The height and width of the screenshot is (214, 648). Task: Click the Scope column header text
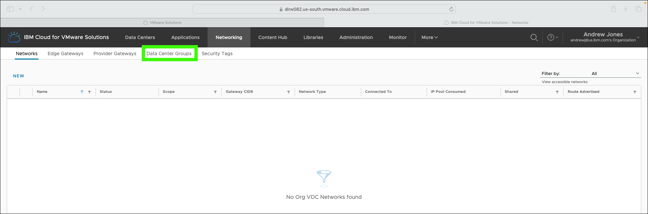point(168,92)
